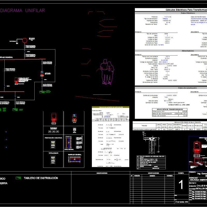Select the TOTALIZADOR breaker symbol

coord(53,159)
